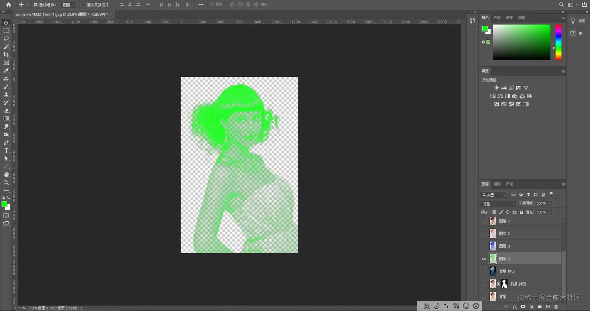Select the Magic Wand tool

[x=6, y=47]
